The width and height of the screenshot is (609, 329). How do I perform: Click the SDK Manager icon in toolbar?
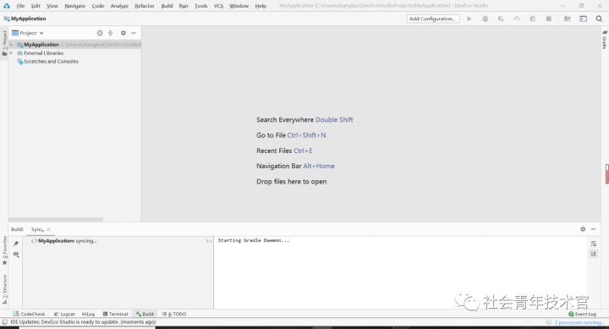[x=584, y=19]
